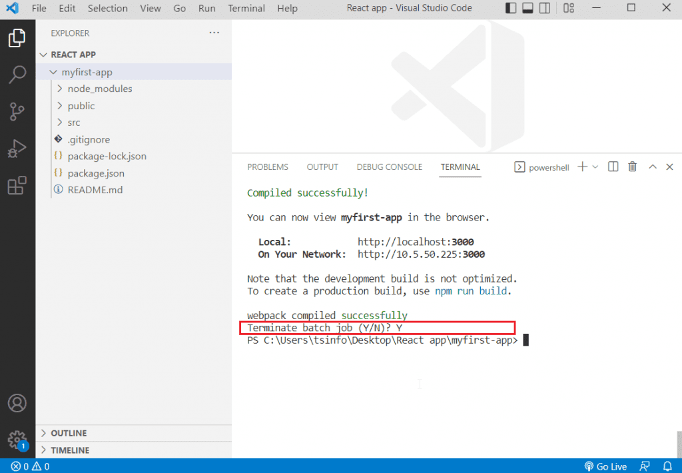
Task: Create a new terminal with plus icon
Action: click(x=582, y=167)
